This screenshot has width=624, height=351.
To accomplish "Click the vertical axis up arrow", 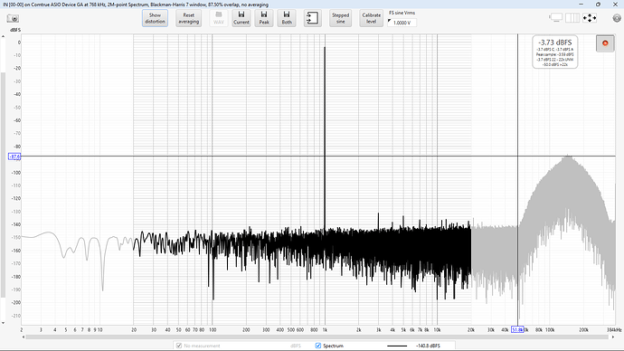I will point(4,36).
